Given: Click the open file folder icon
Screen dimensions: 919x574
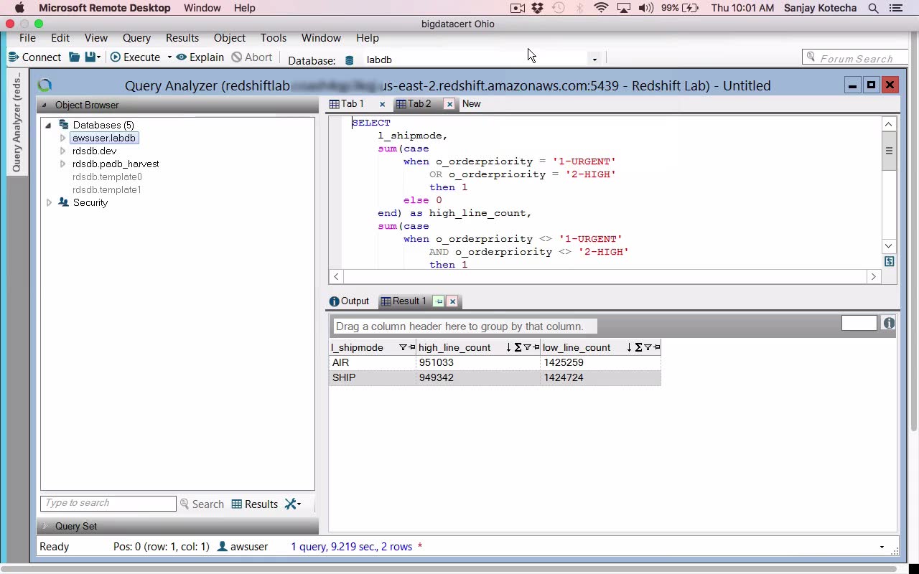Looking at the screenshot, I should 74,57.
